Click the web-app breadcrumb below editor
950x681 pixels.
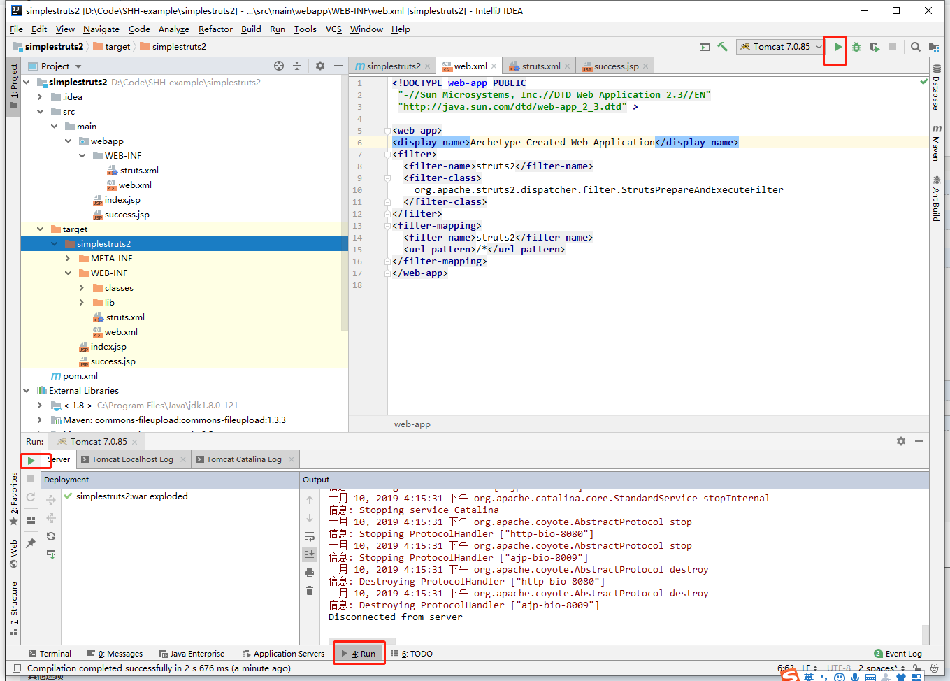412,424
